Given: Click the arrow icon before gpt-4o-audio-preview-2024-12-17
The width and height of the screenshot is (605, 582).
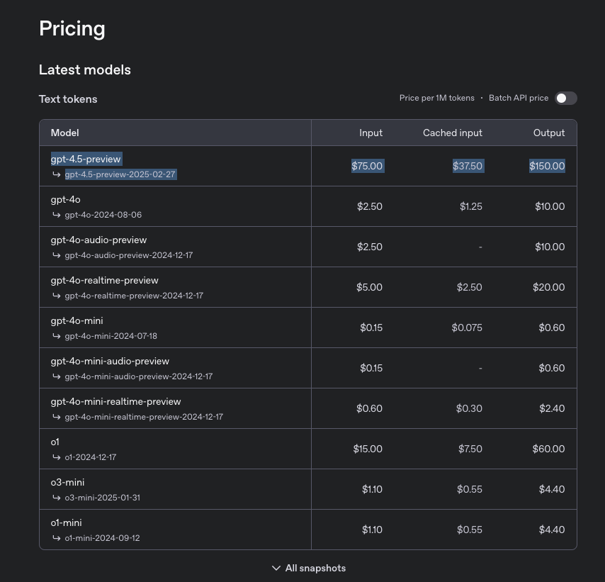Looking at the screenshot, I should coord(57,255).
